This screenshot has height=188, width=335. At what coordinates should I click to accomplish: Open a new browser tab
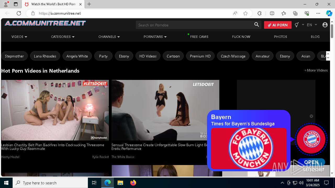[89, 4]
